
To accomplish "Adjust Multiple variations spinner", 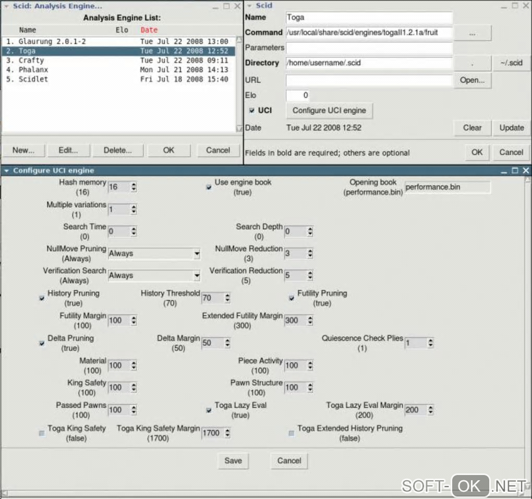I will pos(123,210).
